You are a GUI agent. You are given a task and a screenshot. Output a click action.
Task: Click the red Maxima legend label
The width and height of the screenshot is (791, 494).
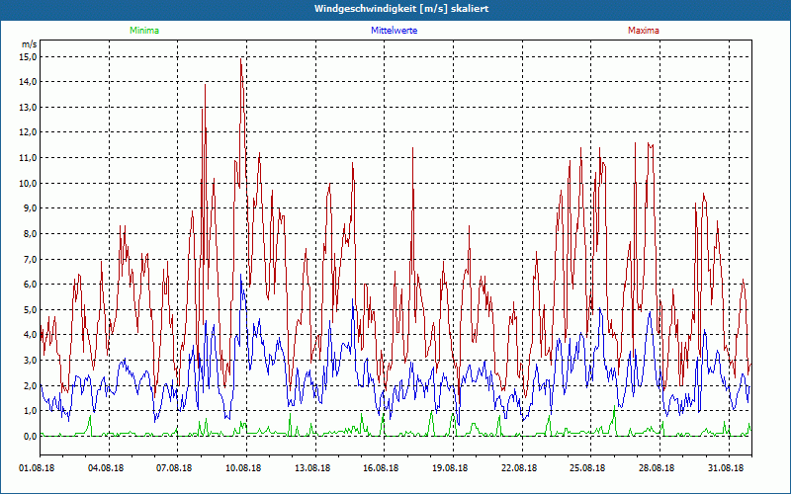644,31
